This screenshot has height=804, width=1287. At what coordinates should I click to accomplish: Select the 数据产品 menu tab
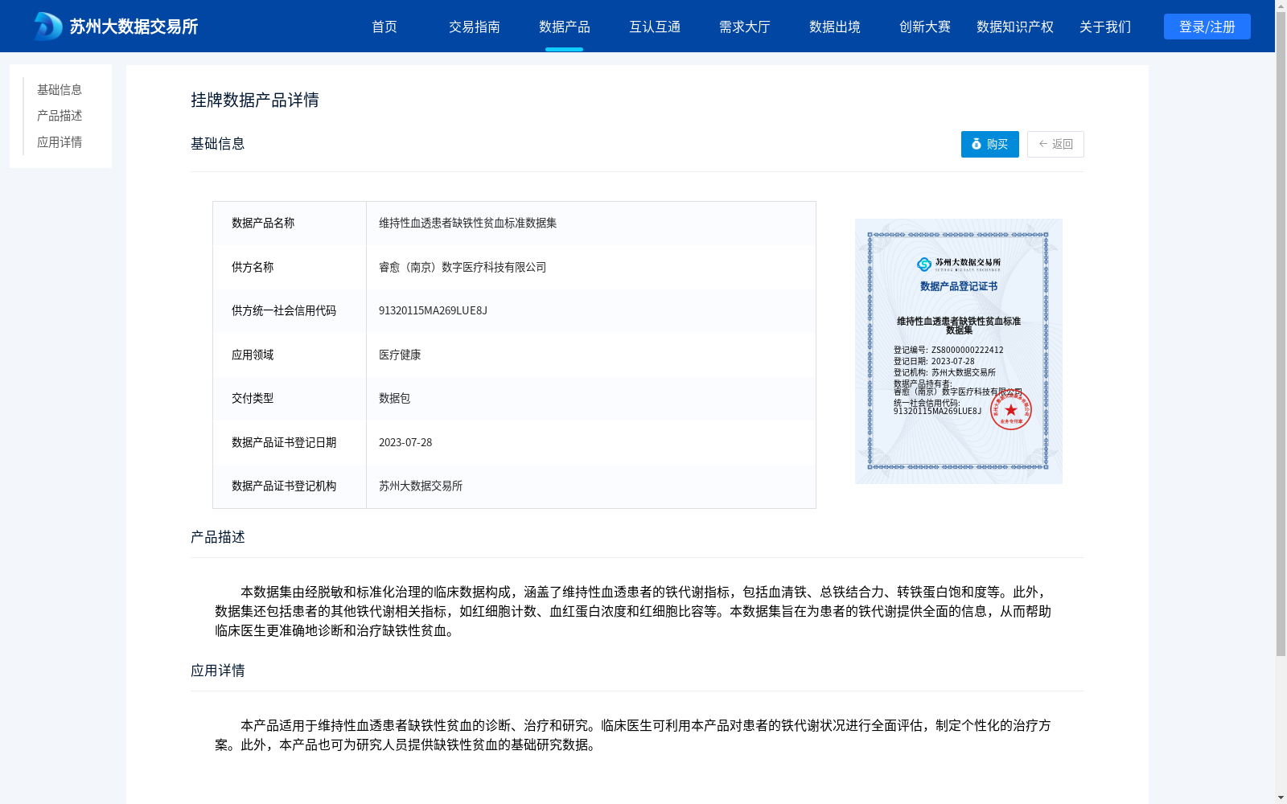(x=565, y=27)
